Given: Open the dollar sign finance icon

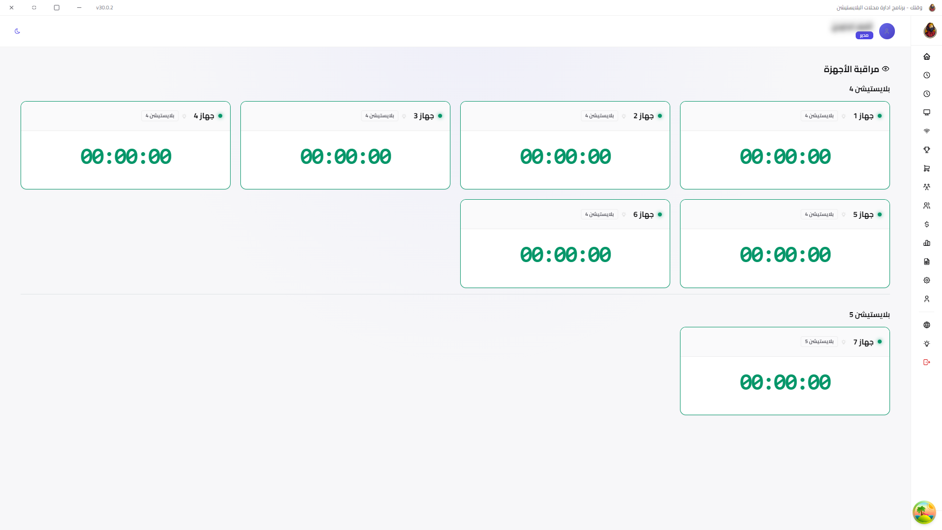Looking at the screenshot, I should coord(927,224).
